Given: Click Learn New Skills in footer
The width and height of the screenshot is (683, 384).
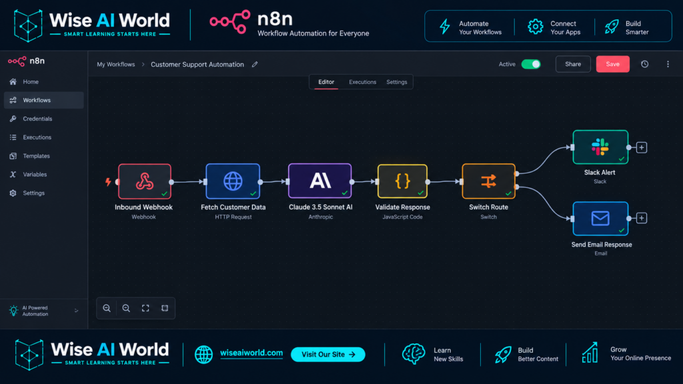Looking at the screenshot, I should 448,355.
